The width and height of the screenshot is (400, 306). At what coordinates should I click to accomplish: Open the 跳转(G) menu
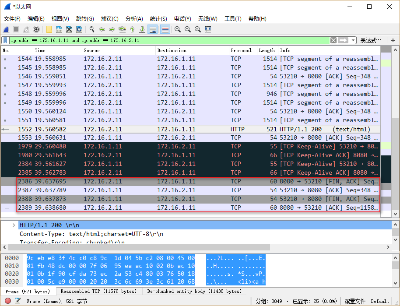(85, 19)
